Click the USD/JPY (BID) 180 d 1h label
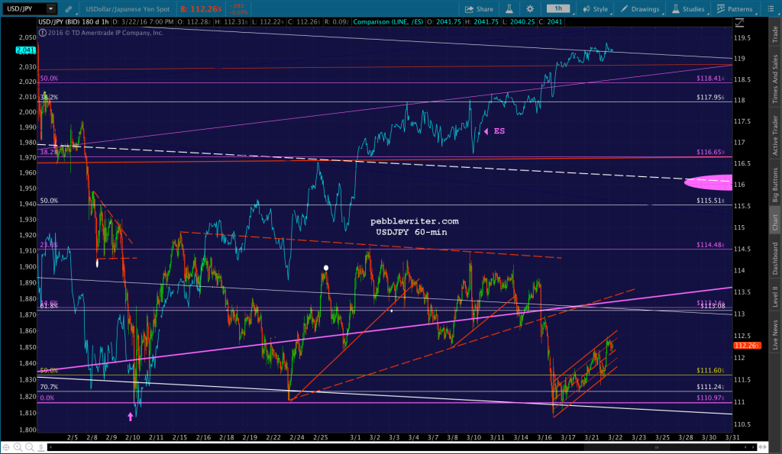The width and height of the screenshot is (782, 454). pos(74,22)
